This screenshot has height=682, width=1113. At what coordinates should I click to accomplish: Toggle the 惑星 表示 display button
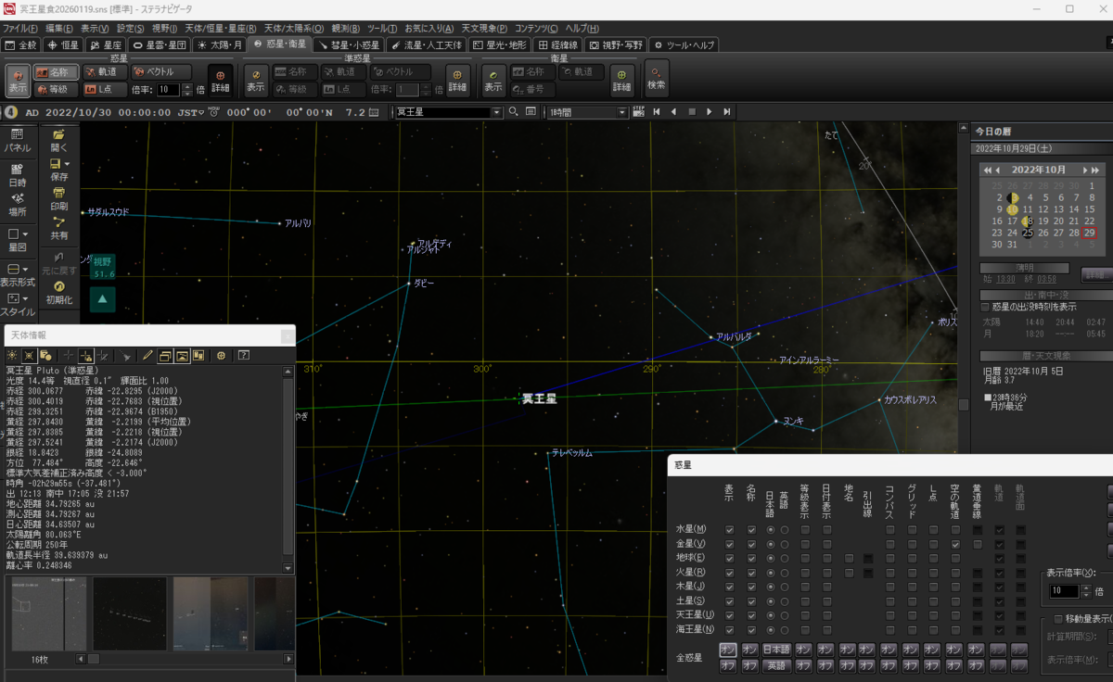(18, 81)
